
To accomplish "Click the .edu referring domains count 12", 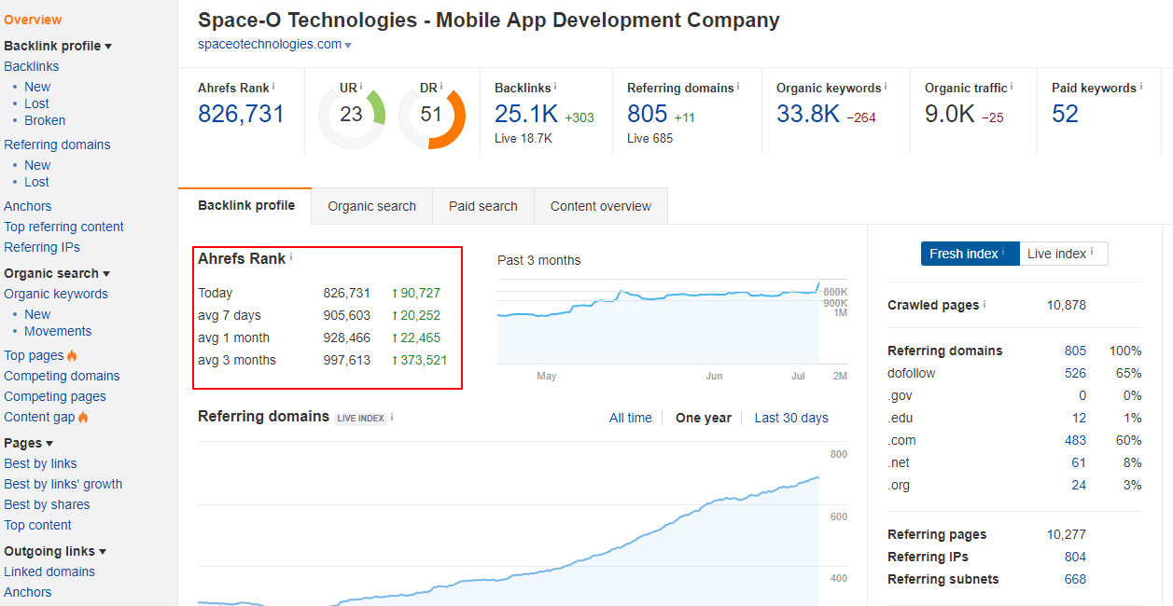I will [x=1079, y=418].
